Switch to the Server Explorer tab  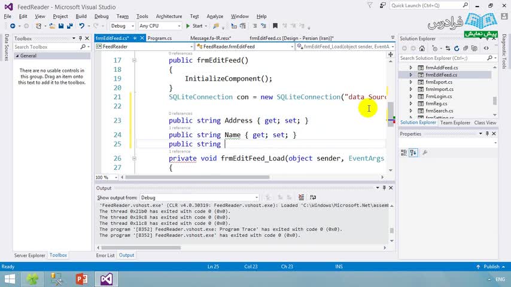30,255
